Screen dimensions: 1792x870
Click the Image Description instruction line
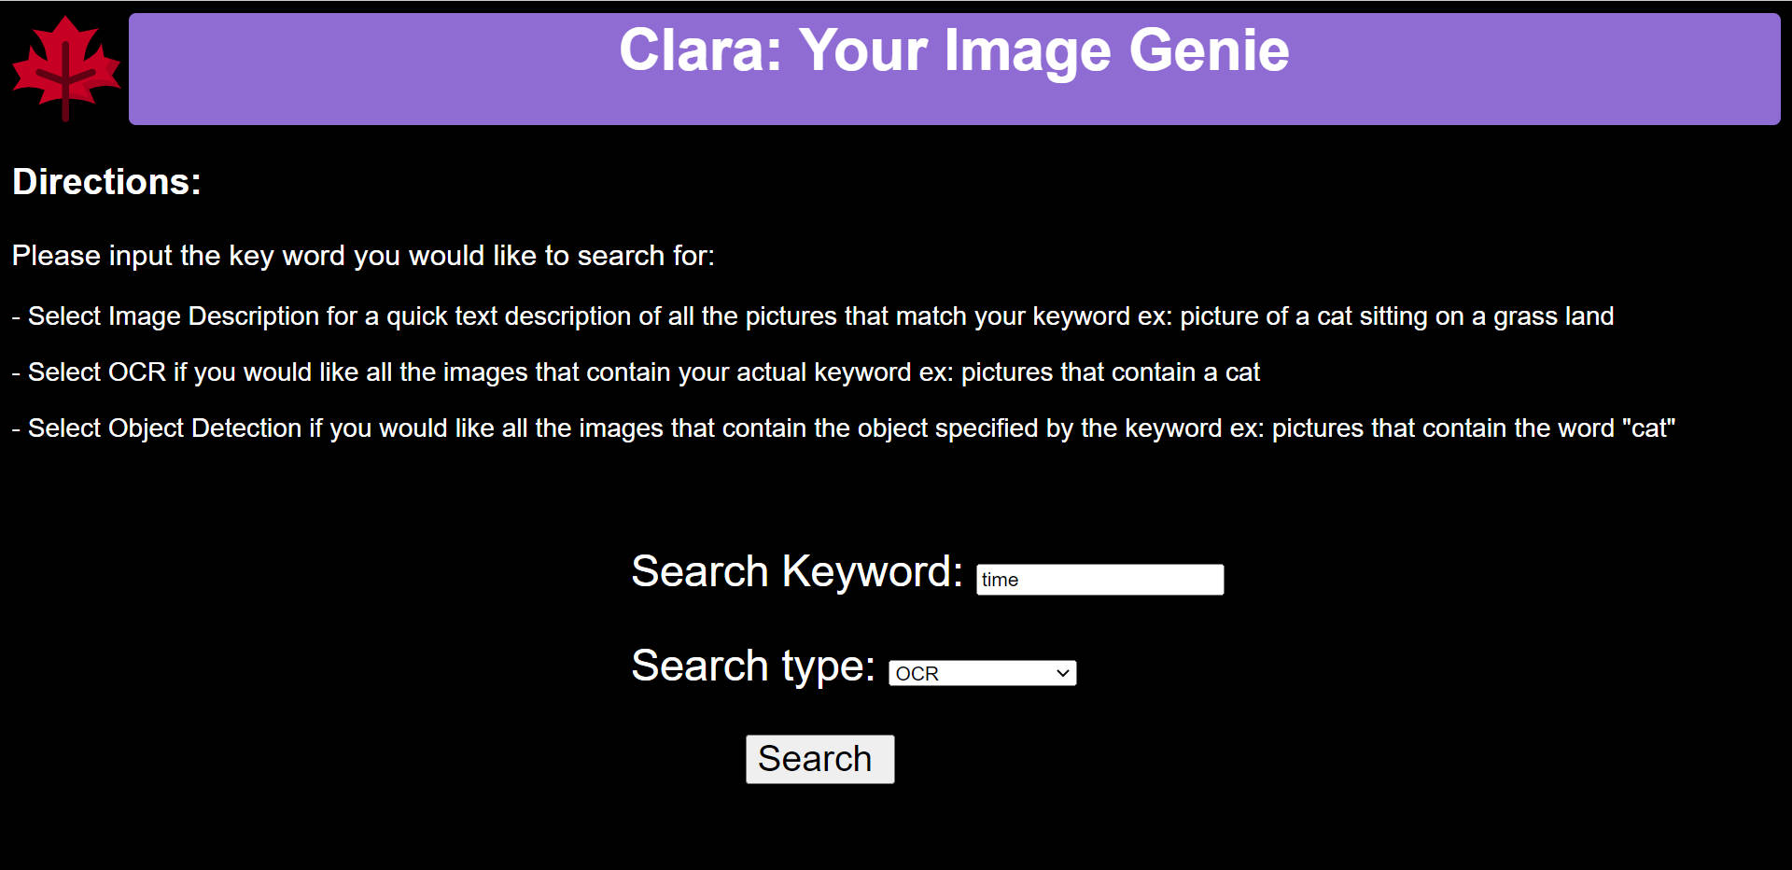(813, 316)
